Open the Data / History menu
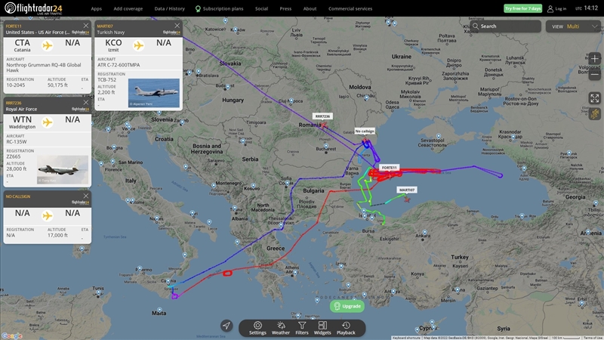The image size is (604, 340). 169,8
